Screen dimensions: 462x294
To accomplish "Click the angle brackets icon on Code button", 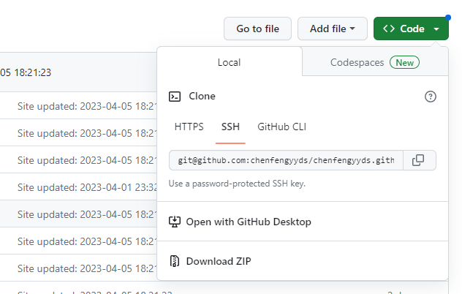I will pyautogui.click(x=389, y=29).
